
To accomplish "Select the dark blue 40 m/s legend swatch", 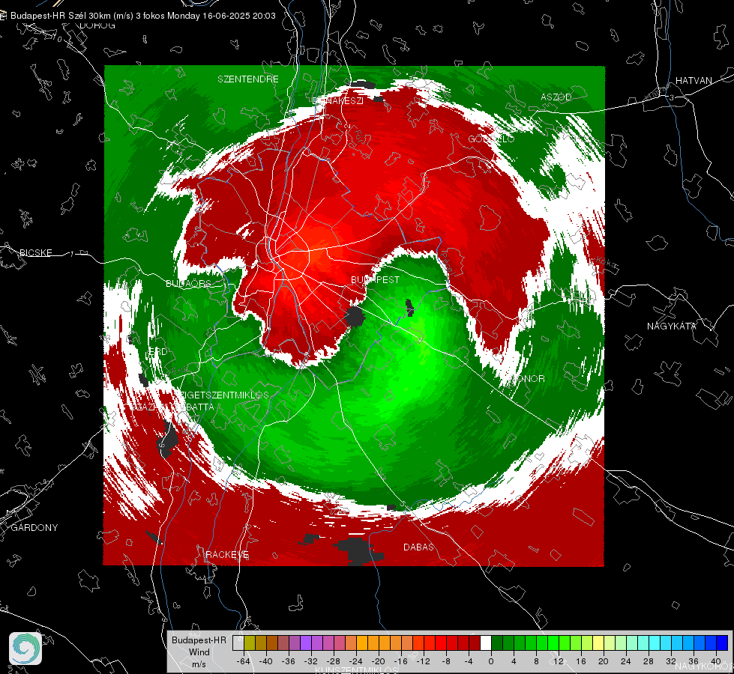I will pos(722,643).
